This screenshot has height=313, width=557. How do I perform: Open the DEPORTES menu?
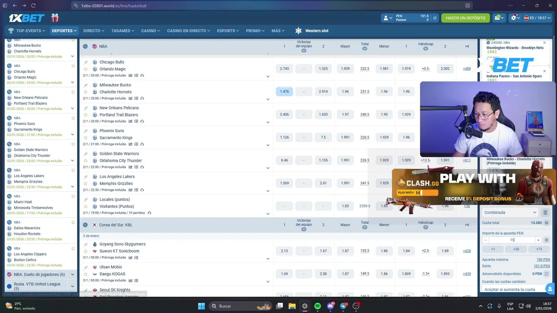pyautogui.click(x=64, y=31)
